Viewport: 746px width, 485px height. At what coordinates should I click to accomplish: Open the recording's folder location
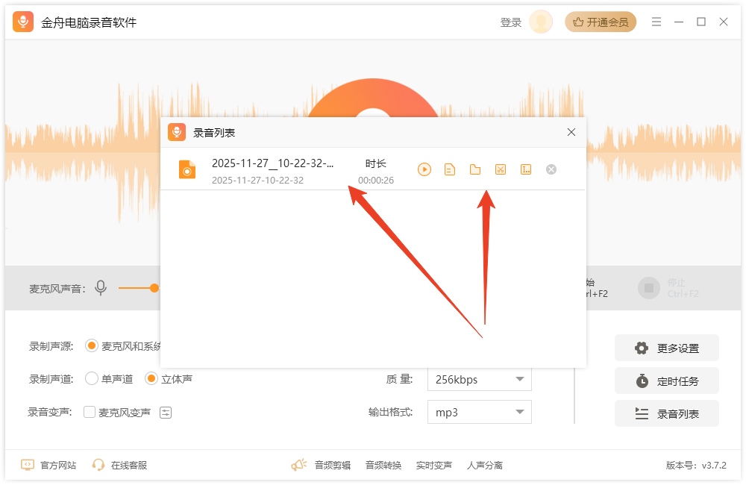475,169
